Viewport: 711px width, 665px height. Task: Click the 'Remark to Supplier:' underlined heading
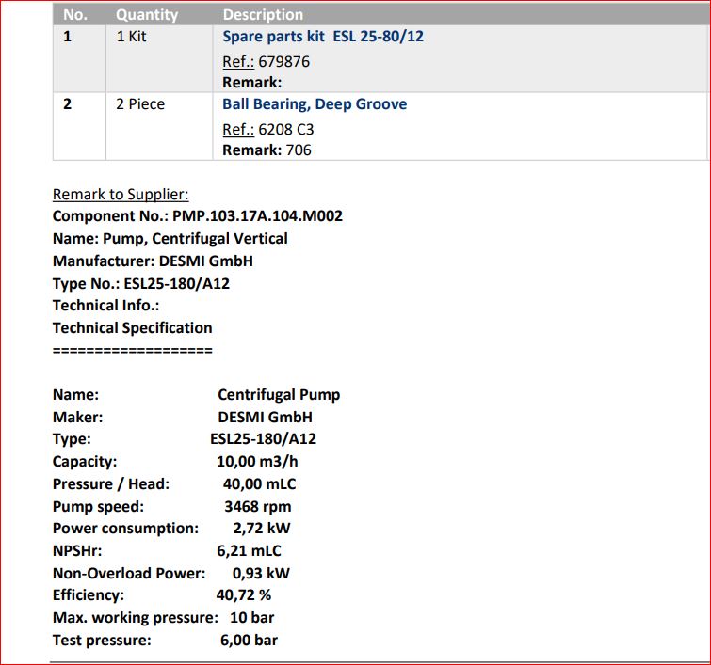pyautogui.click(x=121, y=194)
